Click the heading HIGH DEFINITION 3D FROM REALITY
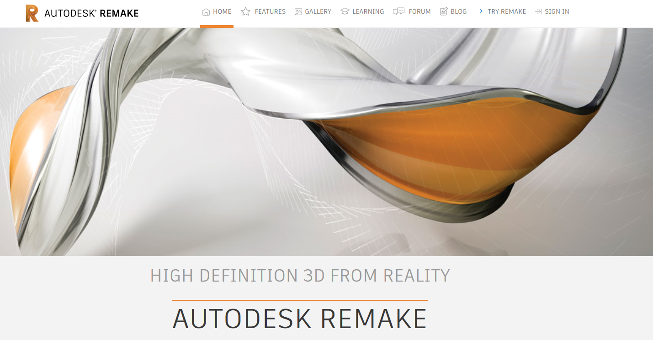653x340 pixels. pyautogui.click(x=300, y=276)
